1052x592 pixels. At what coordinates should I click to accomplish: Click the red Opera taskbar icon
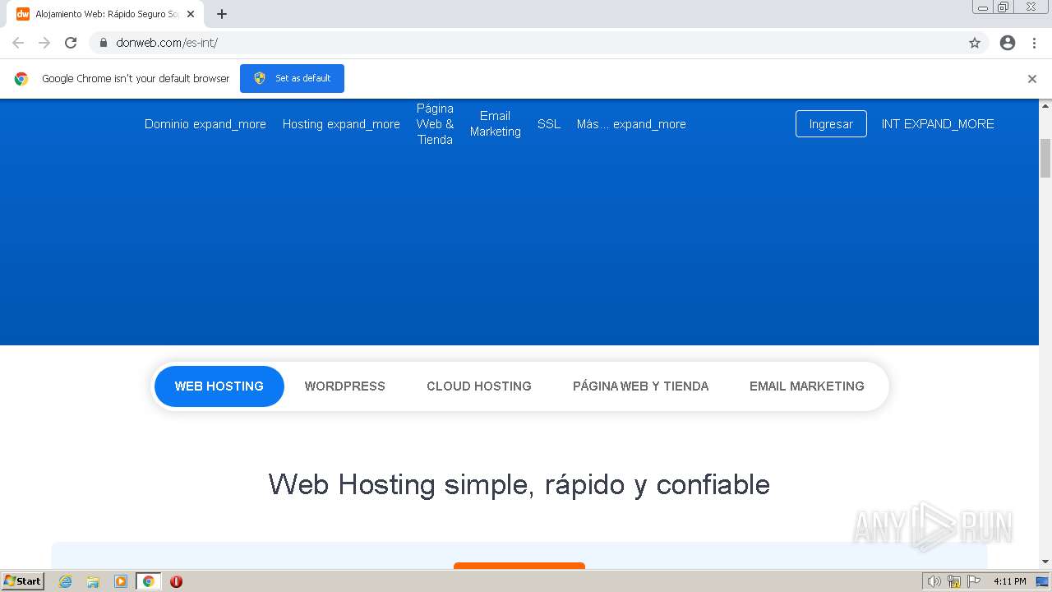pyautogui.click(x=176, y=581)
